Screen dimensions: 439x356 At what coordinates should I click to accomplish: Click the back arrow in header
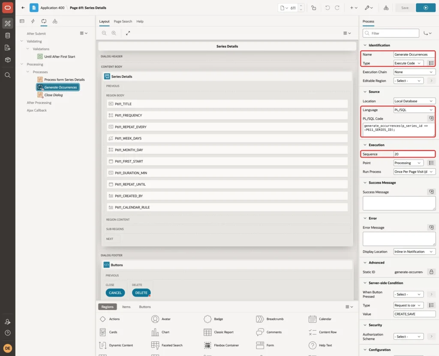(x=23, y=8)
